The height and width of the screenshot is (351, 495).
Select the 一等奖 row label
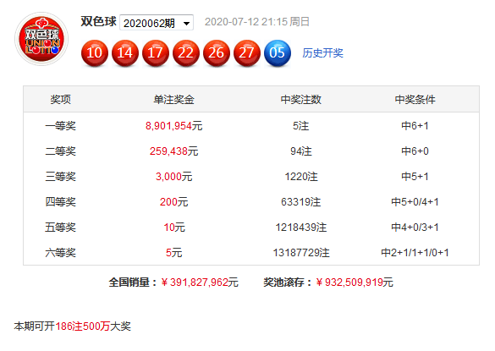click(x=61, y=126)
